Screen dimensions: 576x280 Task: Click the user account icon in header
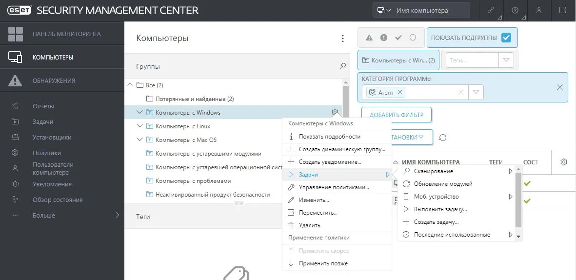coord(539,10)
